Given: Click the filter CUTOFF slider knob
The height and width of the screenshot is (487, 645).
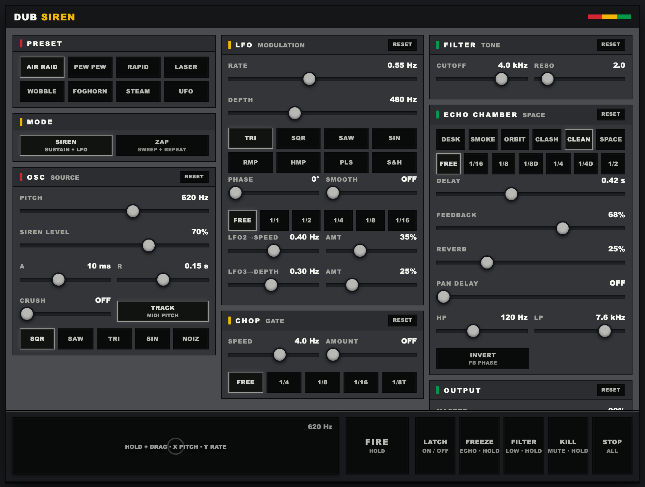Looking at the screenshot, I should 502,79.
